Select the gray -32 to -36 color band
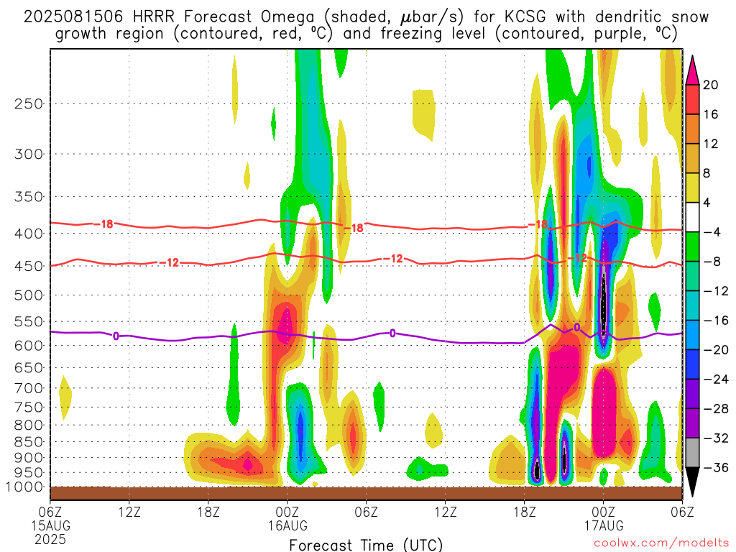The height and width of the screenshot is (552, 736). click(x=692, y=453)
